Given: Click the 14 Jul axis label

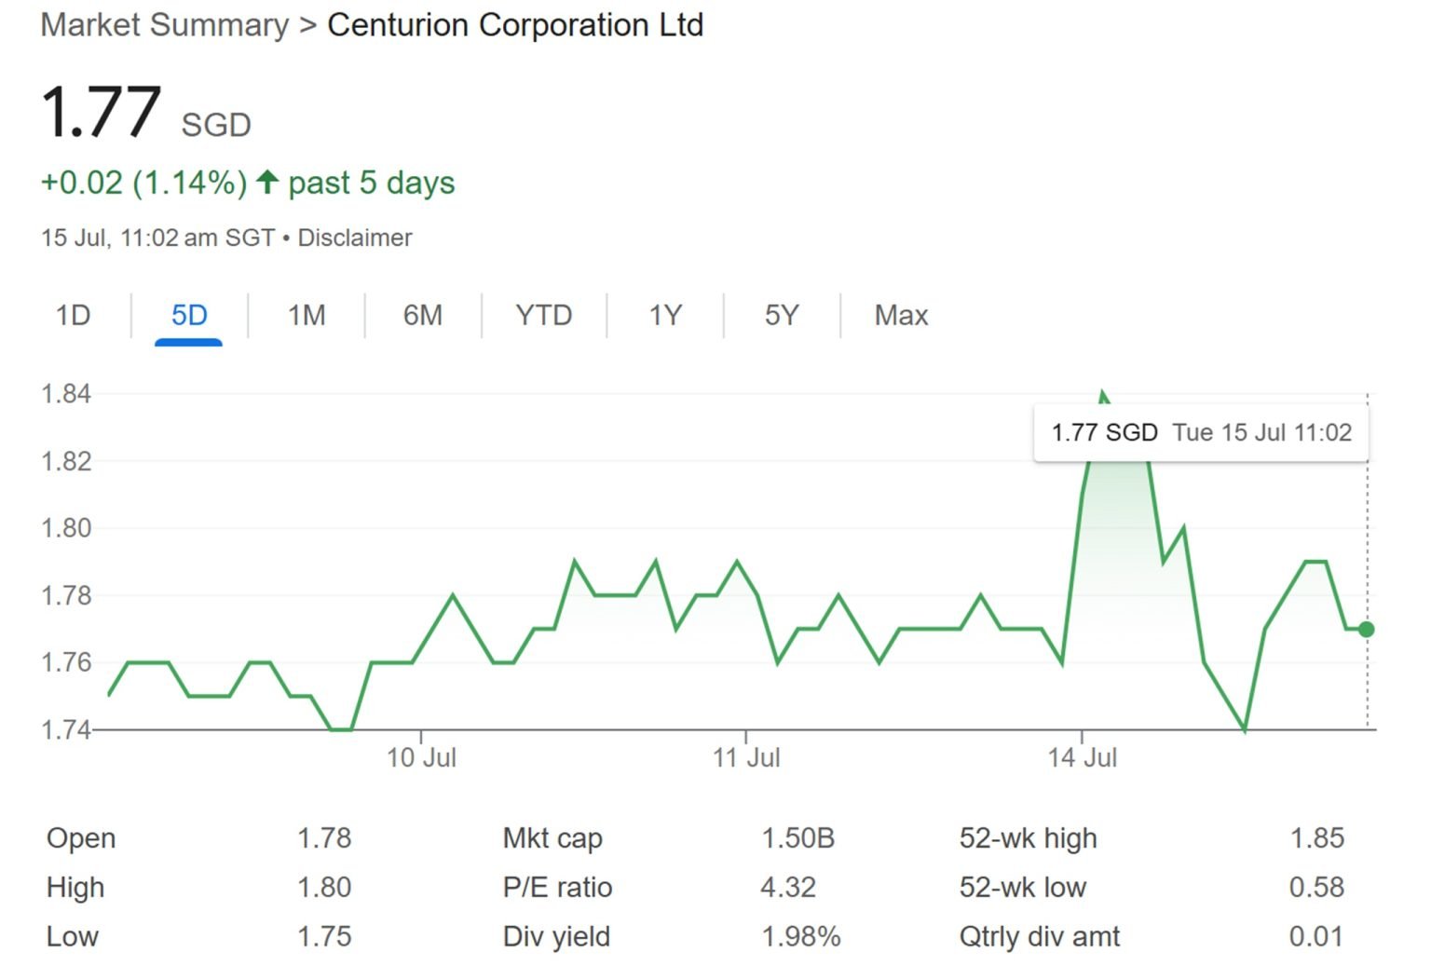Looking at the screenshot, I should point(1086,758).
